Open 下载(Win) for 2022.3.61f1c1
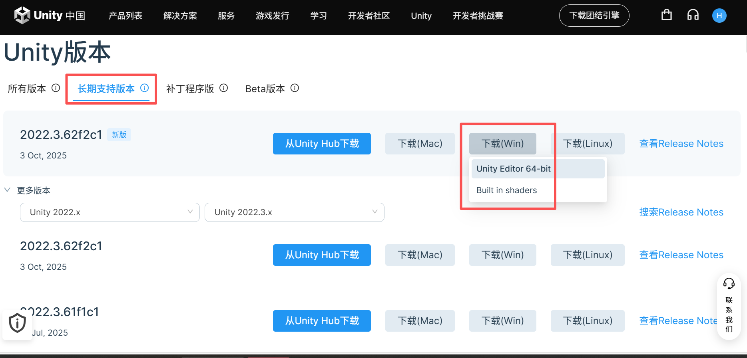Image resolution: width=747 pixels, height=358 pixels. click(x=503, y=321)
